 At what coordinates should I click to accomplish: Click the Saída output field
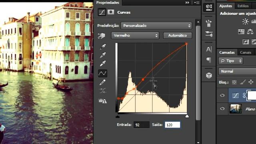click(172, 125)
